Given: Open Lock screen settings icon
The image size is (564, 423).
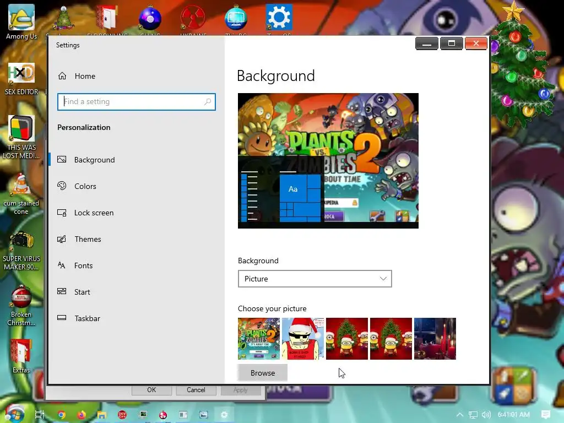Looking at the screenshot, I should [x=62, y=213].
